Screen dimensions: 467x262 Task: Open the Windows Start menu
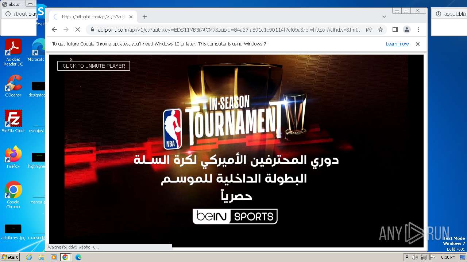(10, 257)
